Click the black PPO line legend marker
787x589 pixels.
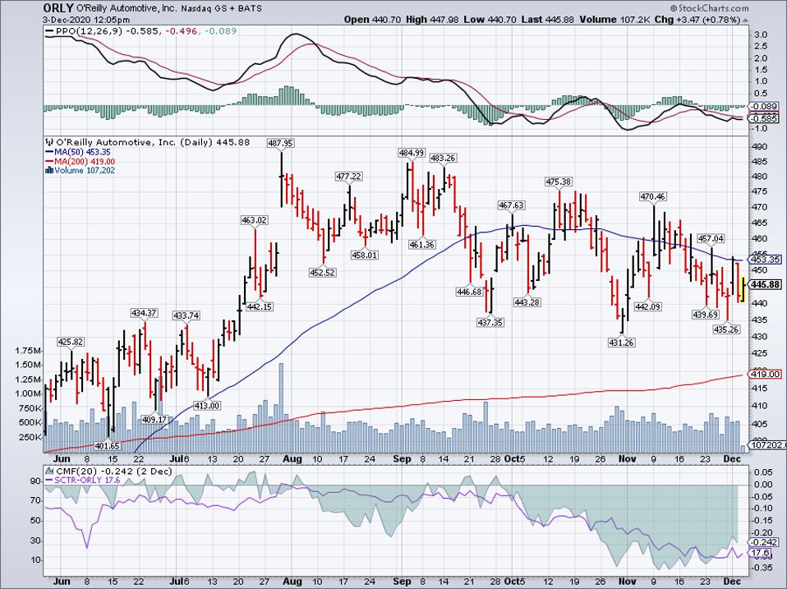click(49, 31)
